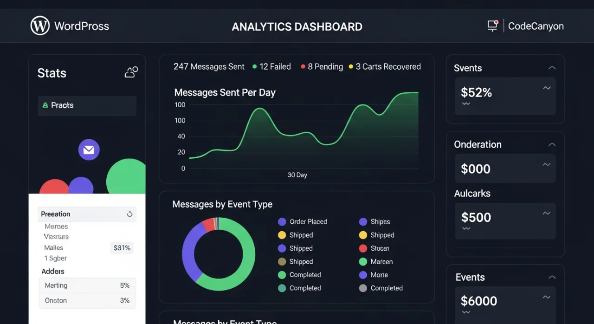This screenshot has width=594, height=324.
Task: Open the purple mail envelope icon
Action: click(x=89, y=149)
